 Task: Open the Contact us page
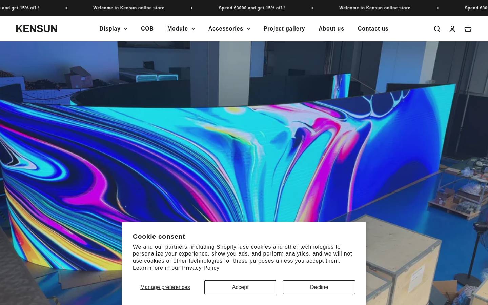[x=373, y=29]
